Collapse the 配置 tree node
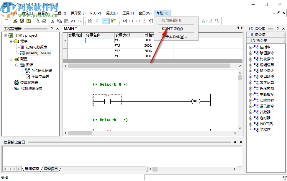Image resolution: width=287 pixels, height=181 pixels. point(11,59)
